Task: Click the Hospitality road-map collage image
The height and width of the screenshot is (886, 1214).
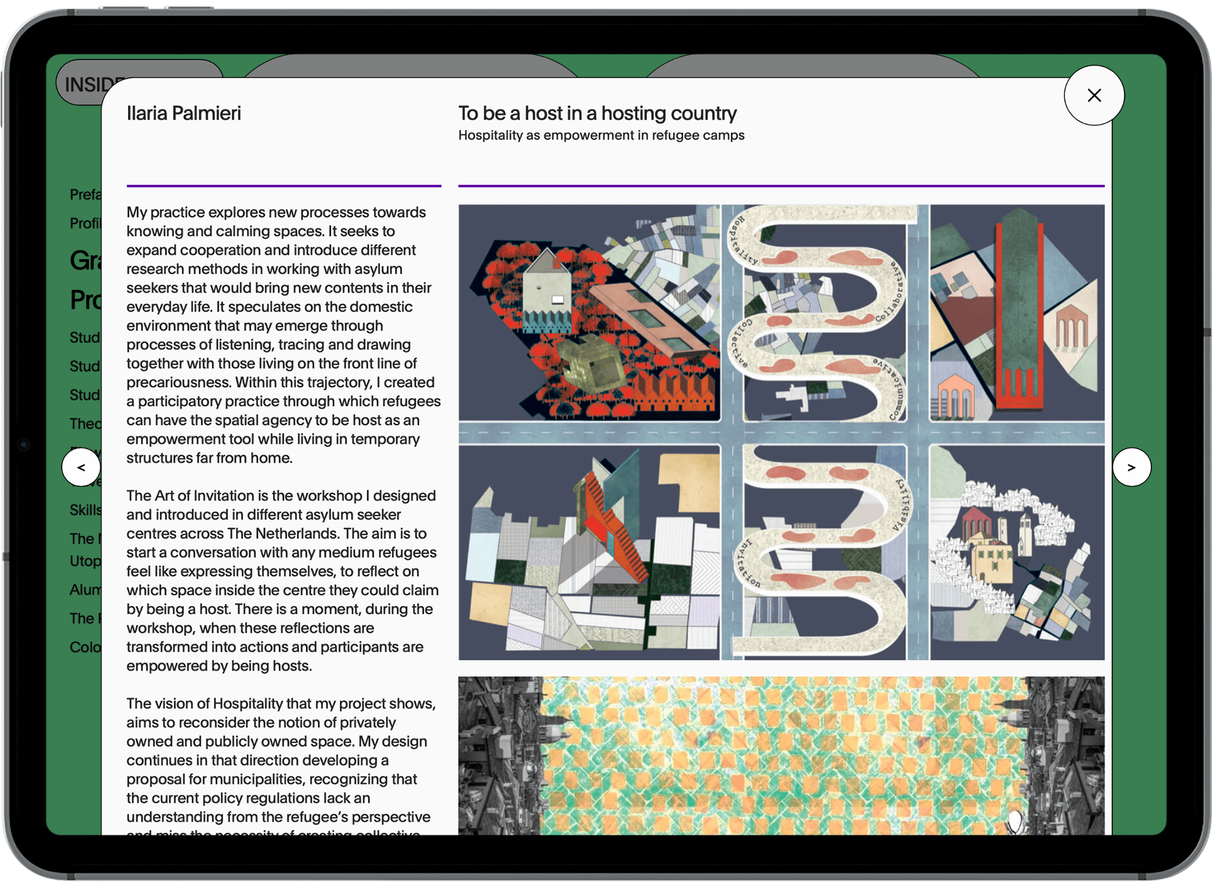Action: click(781, 432)
